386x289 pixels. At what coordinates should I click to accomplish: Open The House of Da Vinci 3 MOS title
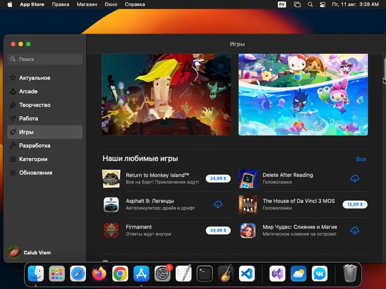tap(299, 201)
